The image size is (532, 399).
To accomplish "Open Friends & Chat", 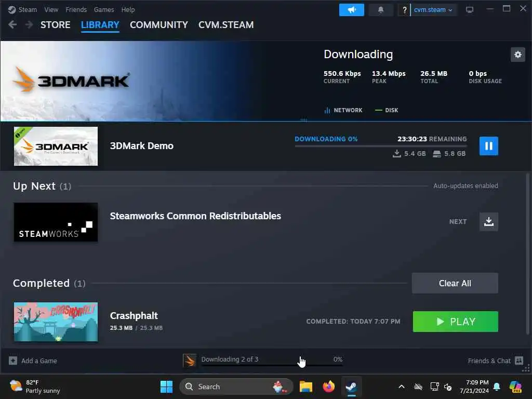I will coord(495,361).
